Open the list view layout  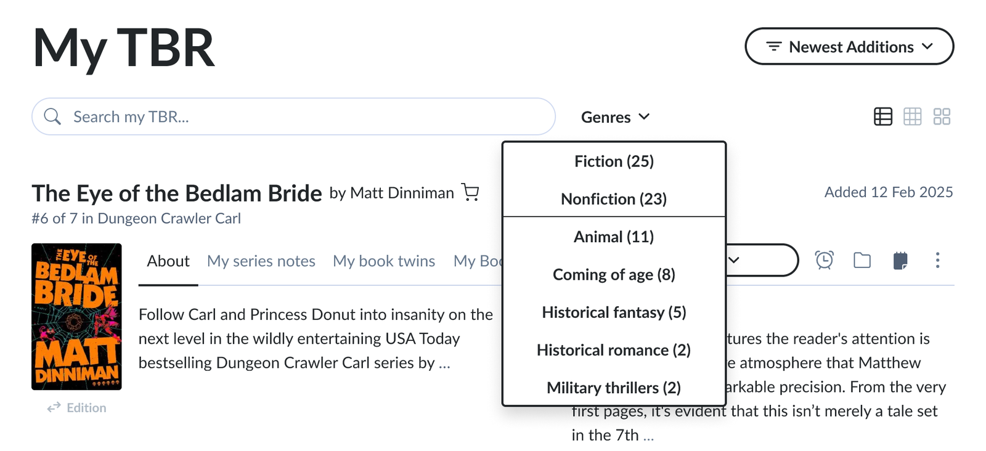882,116
